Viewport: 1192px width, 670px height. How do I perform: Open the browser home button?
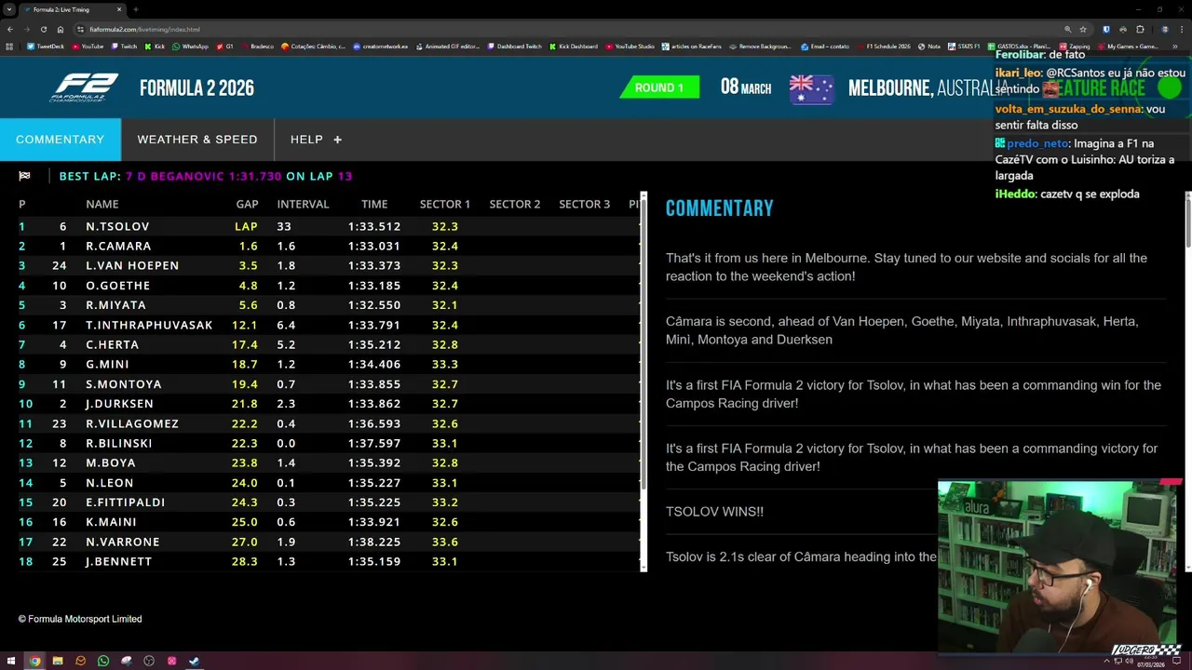(x=60, y=29)
